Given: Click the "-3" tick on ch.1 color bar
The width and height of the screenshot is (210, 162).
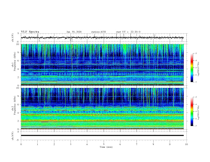Looking at the screenshot, I should [x=196, y=53].
